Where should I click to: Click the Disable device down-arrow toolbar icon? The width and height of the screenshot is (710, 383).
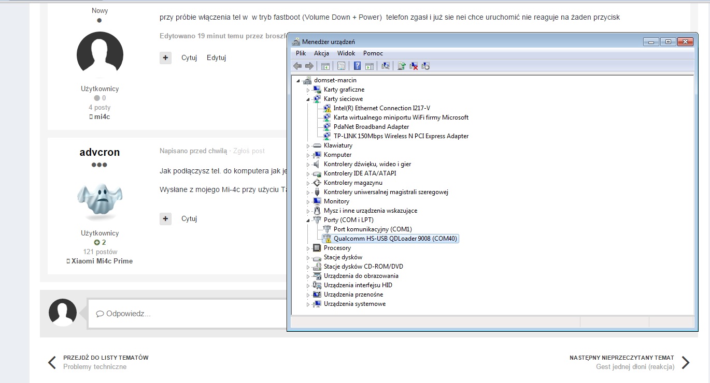426,66
